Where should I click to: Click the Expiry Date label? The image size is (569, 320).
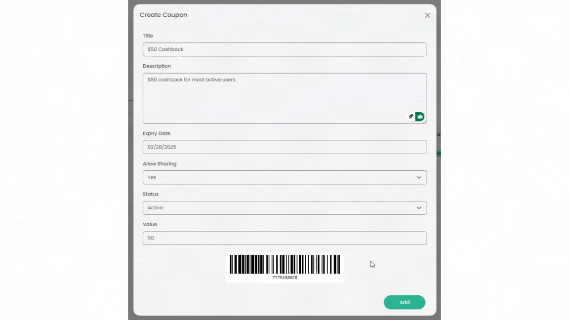click(x=156, y=133)
